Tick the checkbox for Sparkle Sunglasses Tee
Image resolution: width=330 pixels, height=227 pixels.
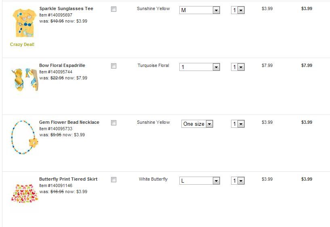coord(114,9)
